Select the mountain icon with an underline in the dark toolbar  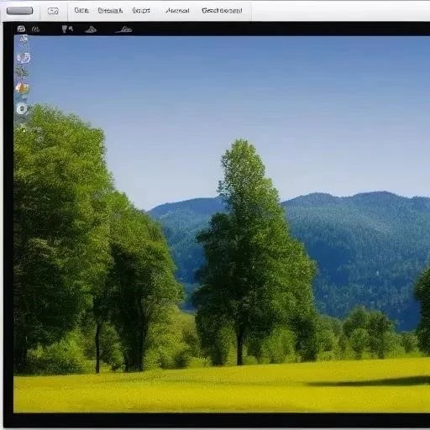point(124,29)
